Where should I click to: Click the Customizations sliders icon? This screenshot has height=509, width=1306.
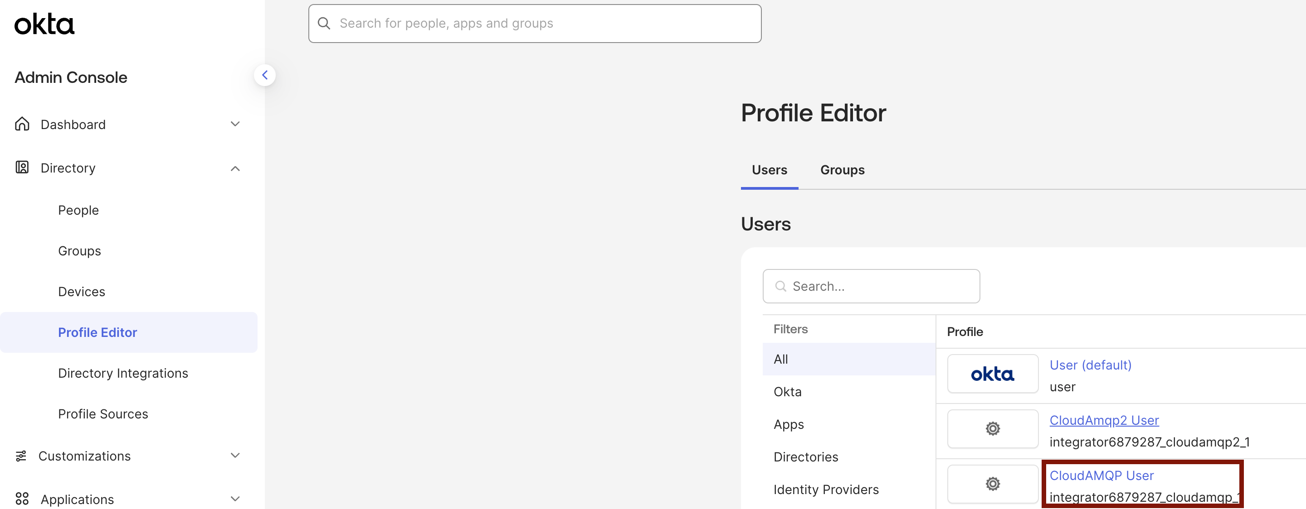(x=21, y=455)
